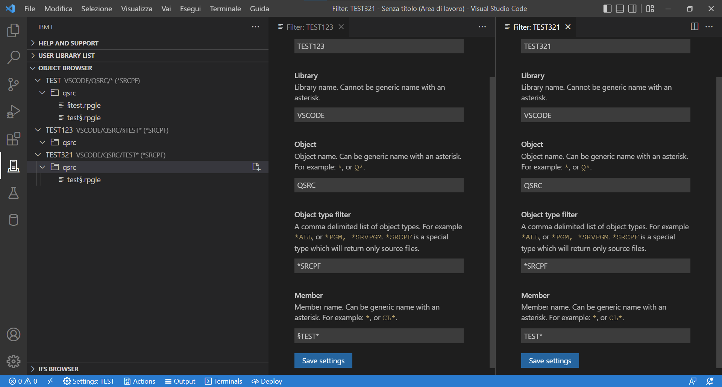Click Save settings for the TEST321 filter
722x387 pixels.
(x=549, y=360)
